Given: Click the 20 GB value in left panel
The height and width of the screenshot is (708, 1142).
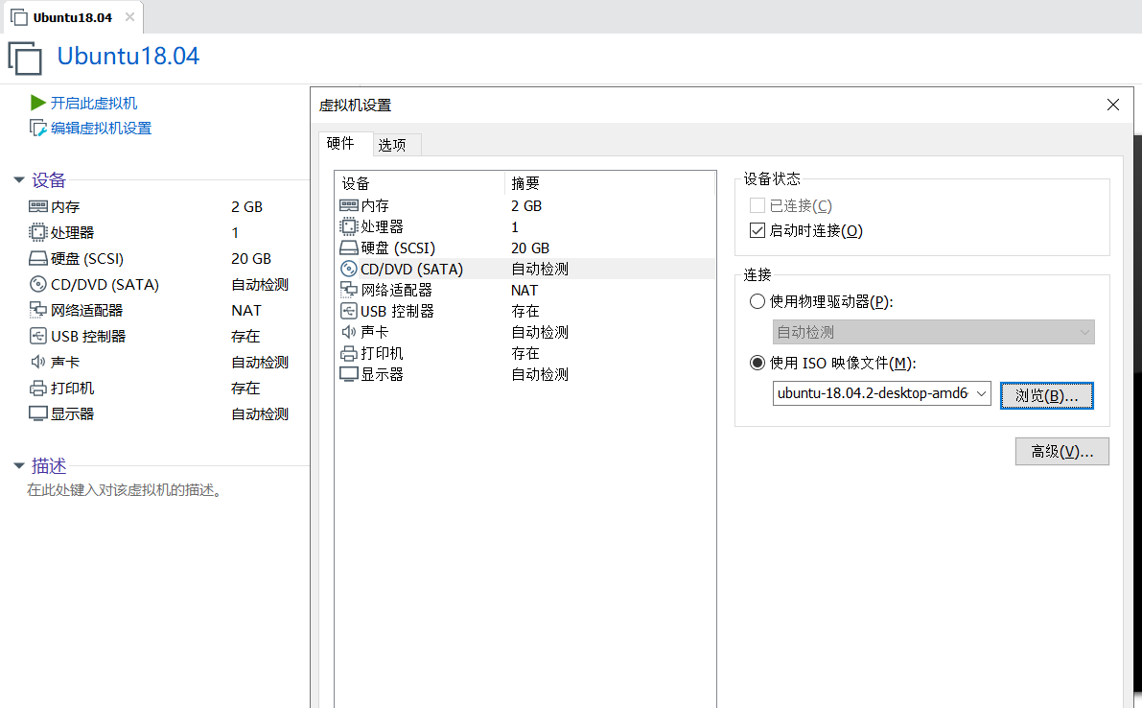Looking at the screenshot, I should click(251, 259).
